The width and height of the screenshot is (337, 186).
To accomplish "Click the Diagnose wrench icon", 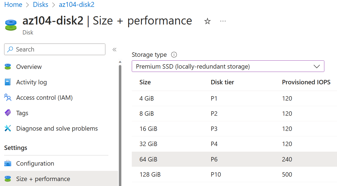I will [8, 128].
